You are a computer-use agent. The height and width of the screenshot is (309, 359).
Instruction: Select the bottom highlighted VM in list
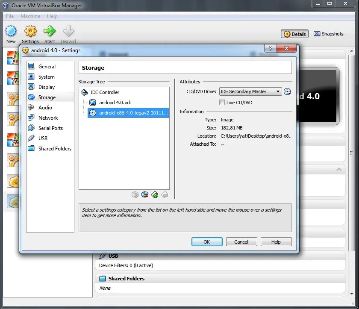[13, 201]
